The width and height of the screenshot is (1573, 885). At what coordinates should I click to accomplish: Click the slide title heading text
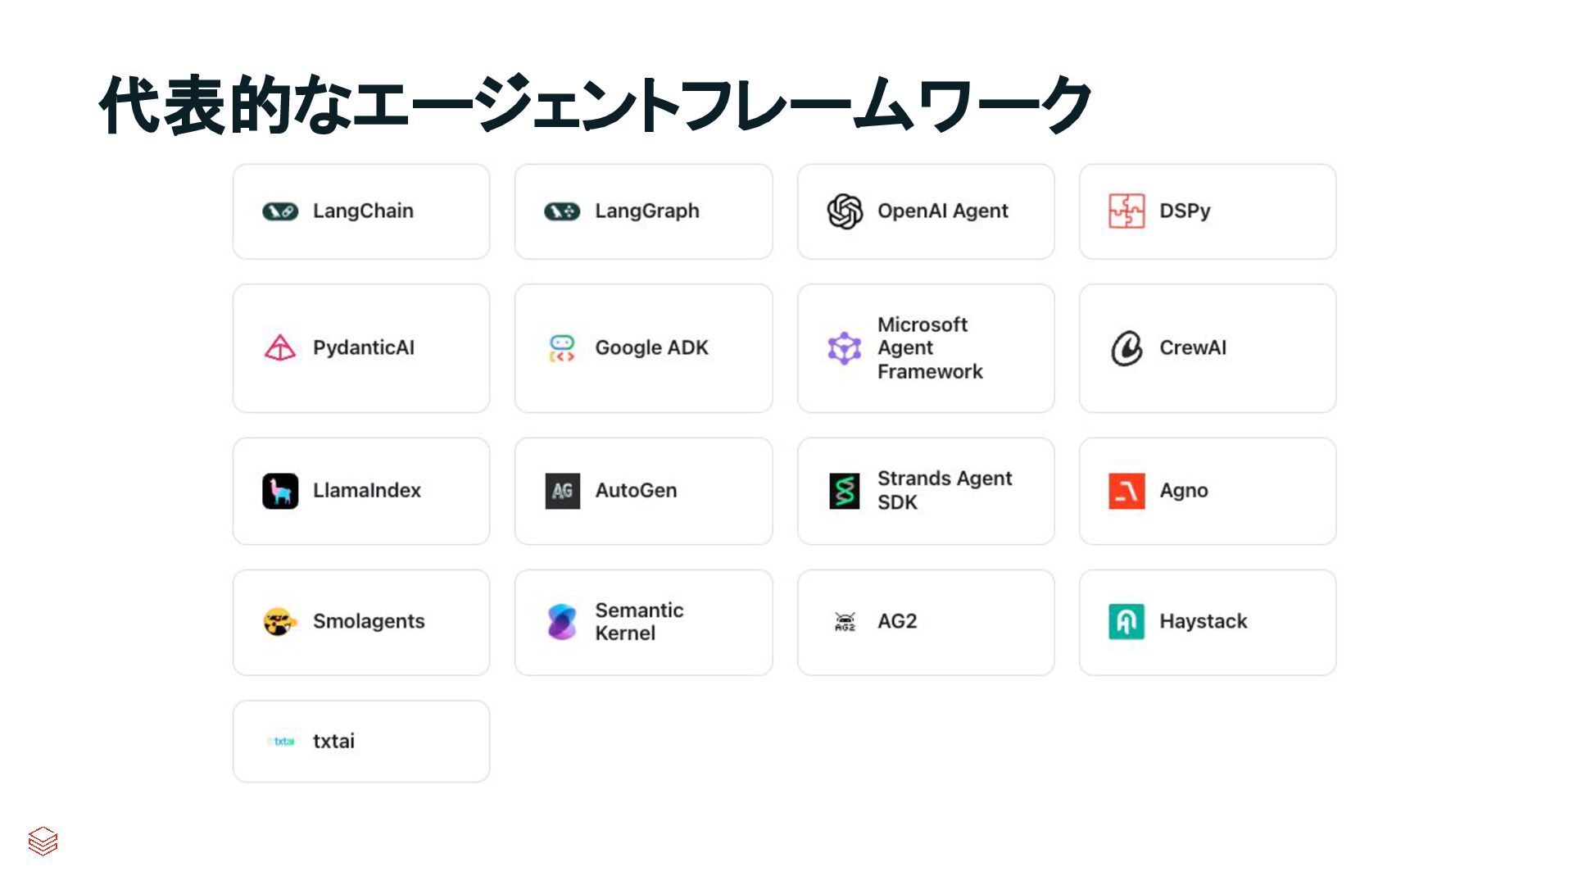(595, 105)
